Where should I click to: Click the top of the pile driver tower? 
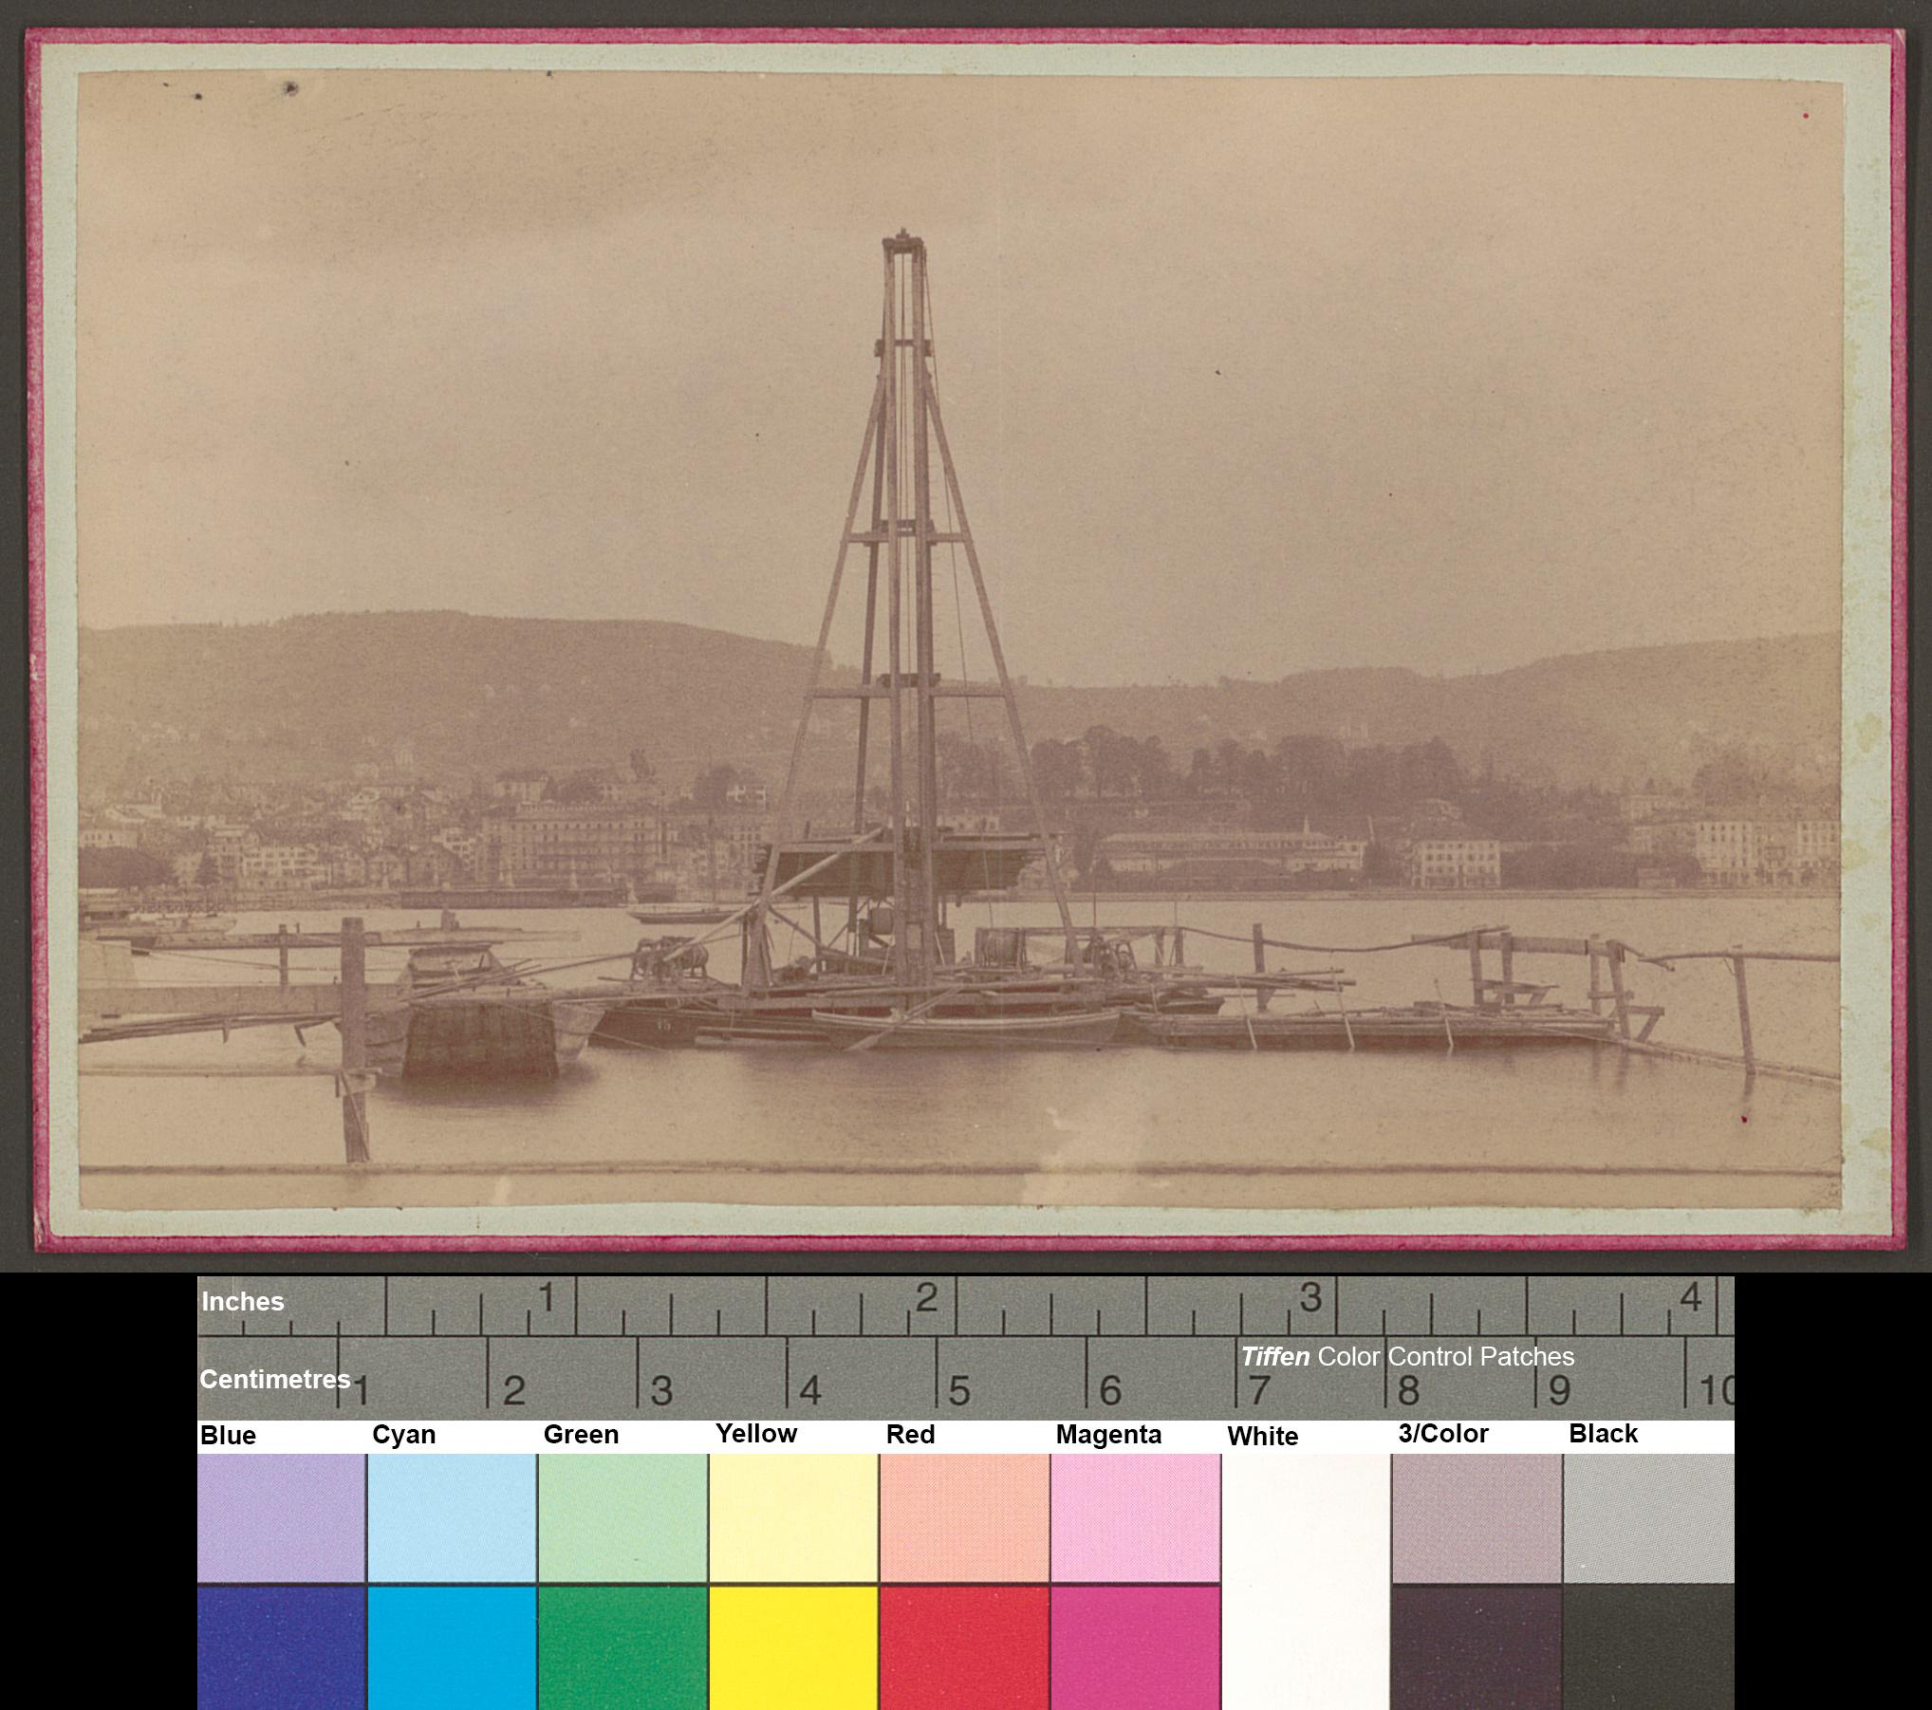[x=903, y=240]
